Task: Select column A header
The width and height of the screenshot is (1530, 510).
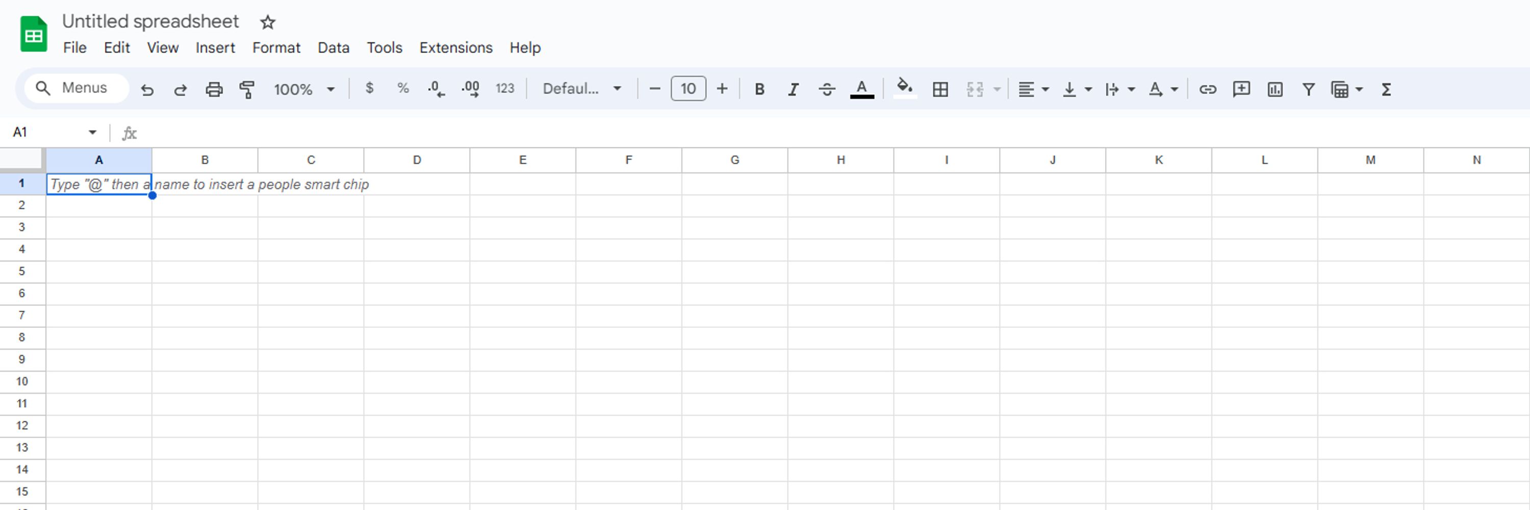Action: pos(98,160)
